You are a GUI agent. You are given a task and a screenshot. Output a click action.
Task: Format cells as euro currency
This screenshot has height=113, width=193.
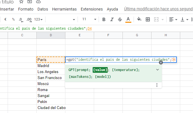[x=5, y=19]
